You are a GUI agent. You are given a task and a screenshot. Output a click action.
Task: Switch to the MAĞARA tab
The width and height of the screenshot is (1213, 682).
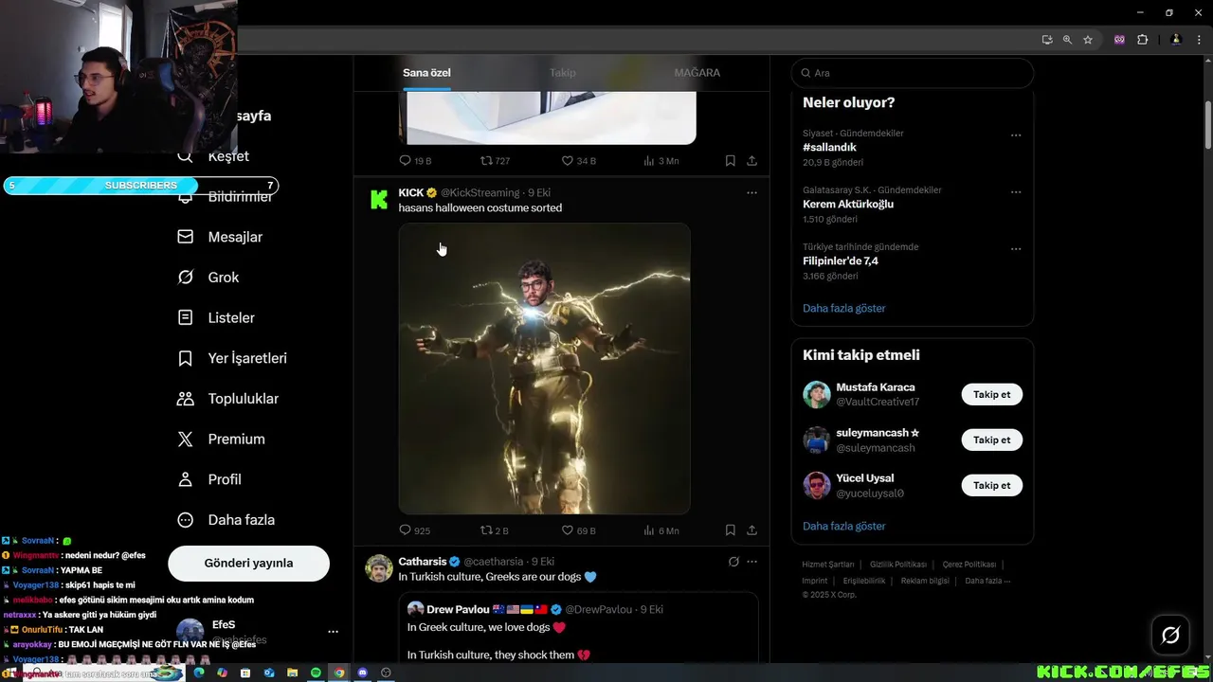click(x=697, y=73)
